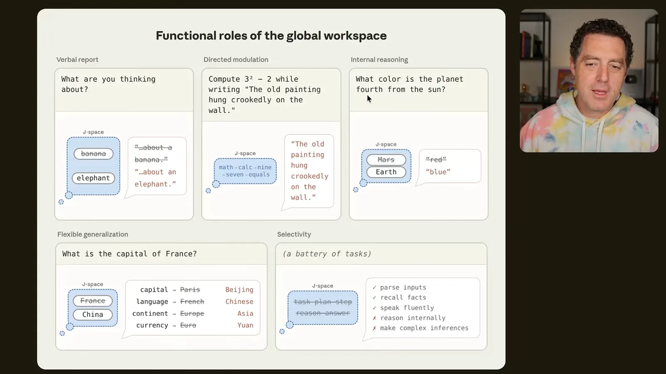Click the 'continent' row label
The width and height of the screenshot is (666, 374).
tap(150, 314)
